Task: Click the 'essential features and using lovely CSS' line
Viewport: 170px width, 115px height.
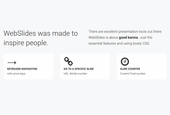Action: [x=119, y=44]
